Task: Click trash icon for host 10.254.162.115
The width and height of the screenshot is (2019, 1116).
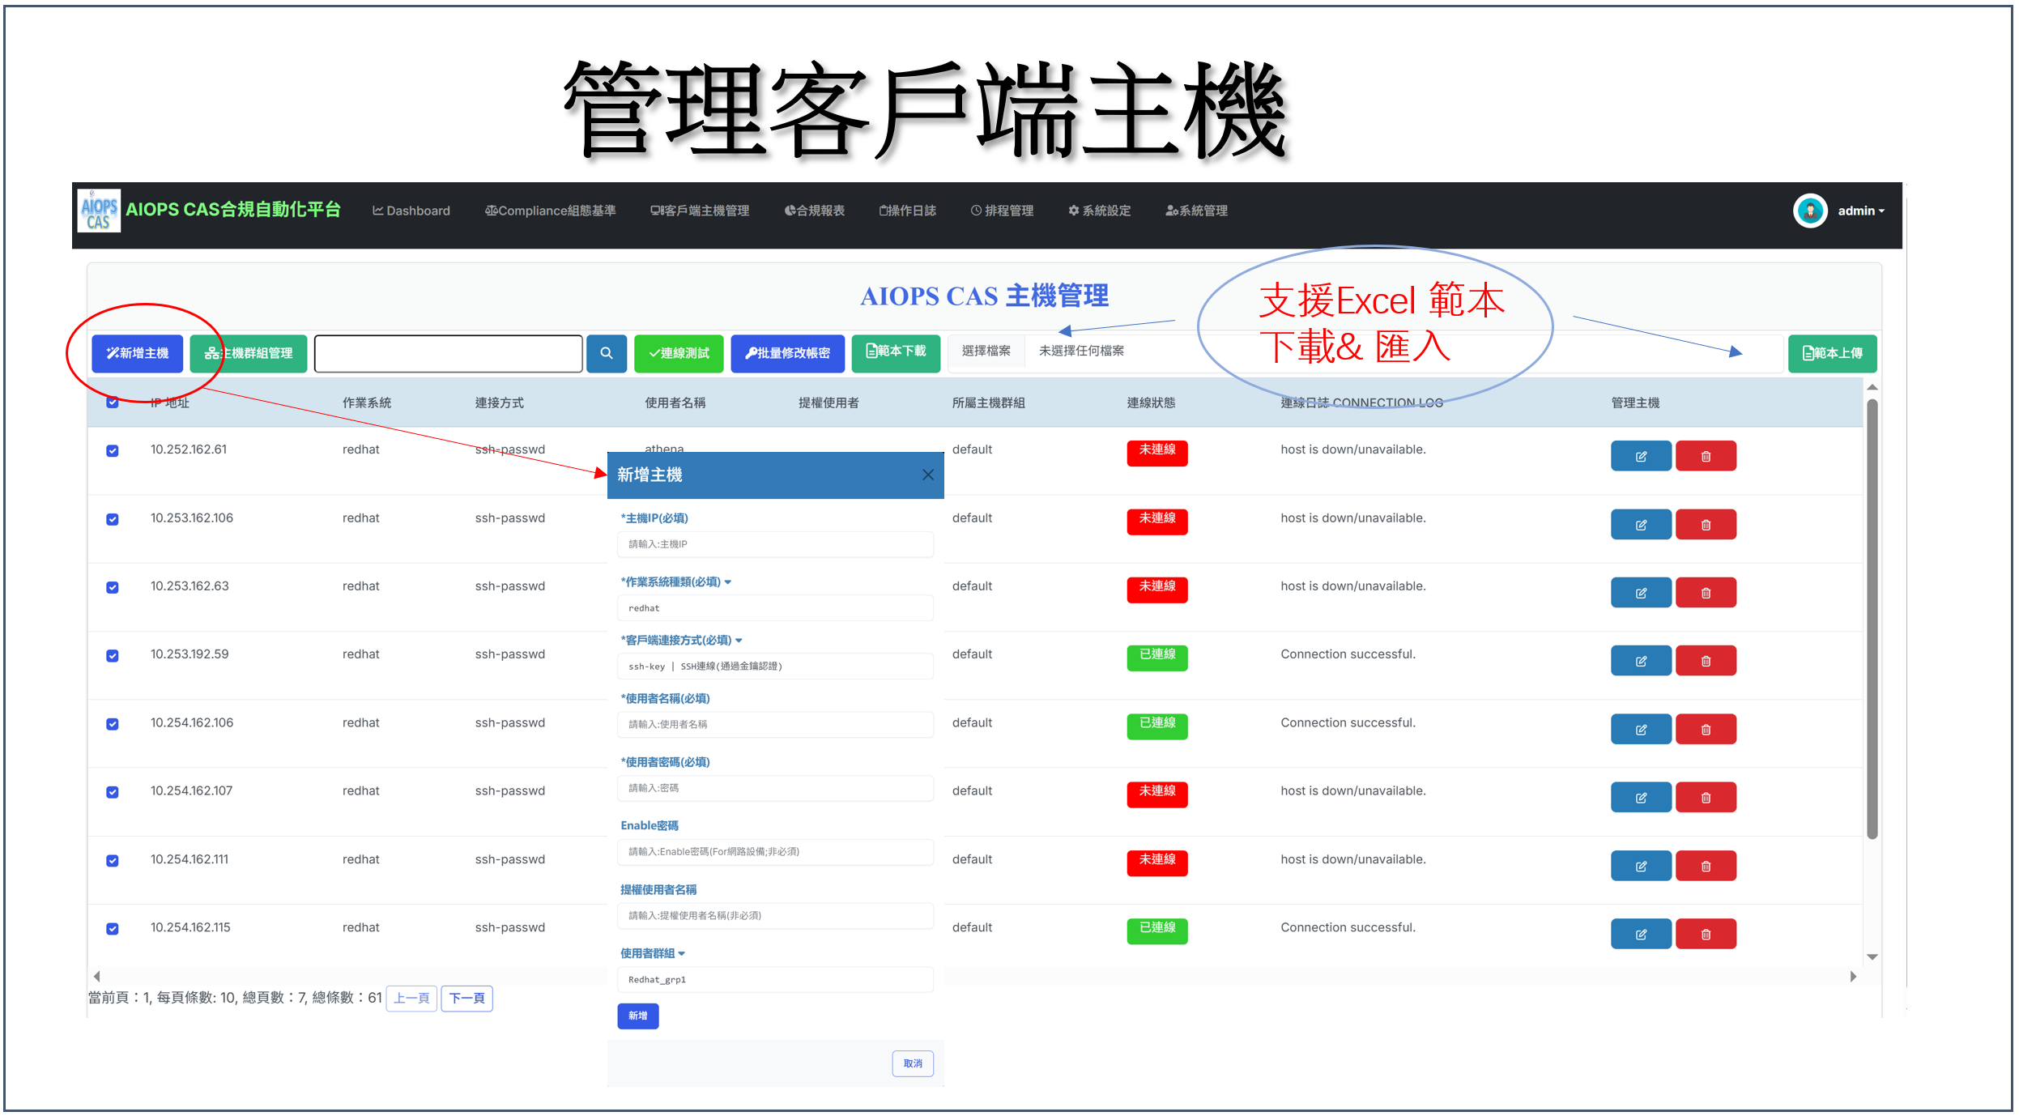Action: tap(1705, 934)
